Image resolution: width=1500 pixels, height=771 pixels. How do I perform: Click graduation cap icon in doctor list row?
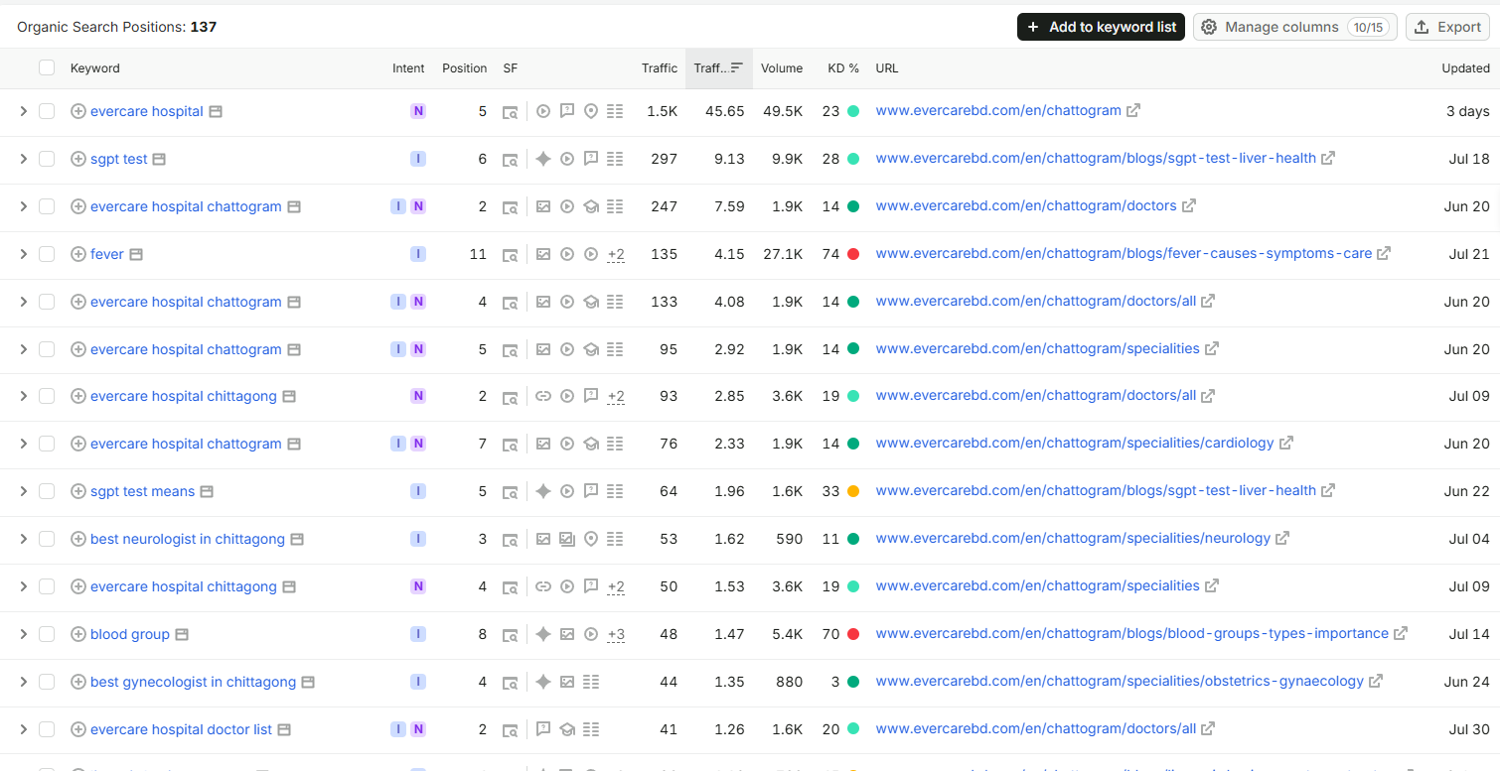tap(567, 729)
